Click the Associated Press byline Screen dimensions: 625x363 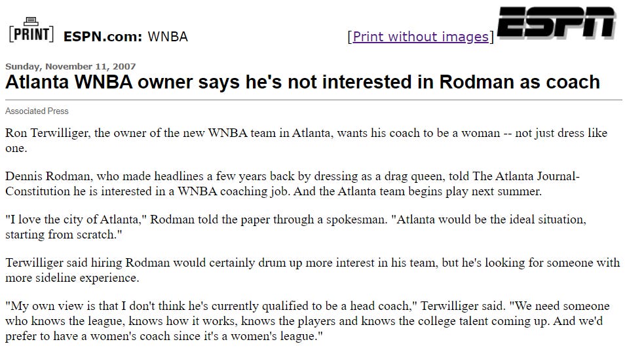pos(37,111)
